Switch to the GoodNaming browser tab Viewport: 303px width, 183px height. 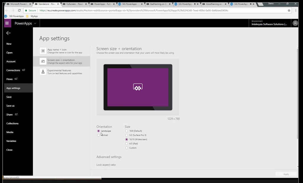214,4
